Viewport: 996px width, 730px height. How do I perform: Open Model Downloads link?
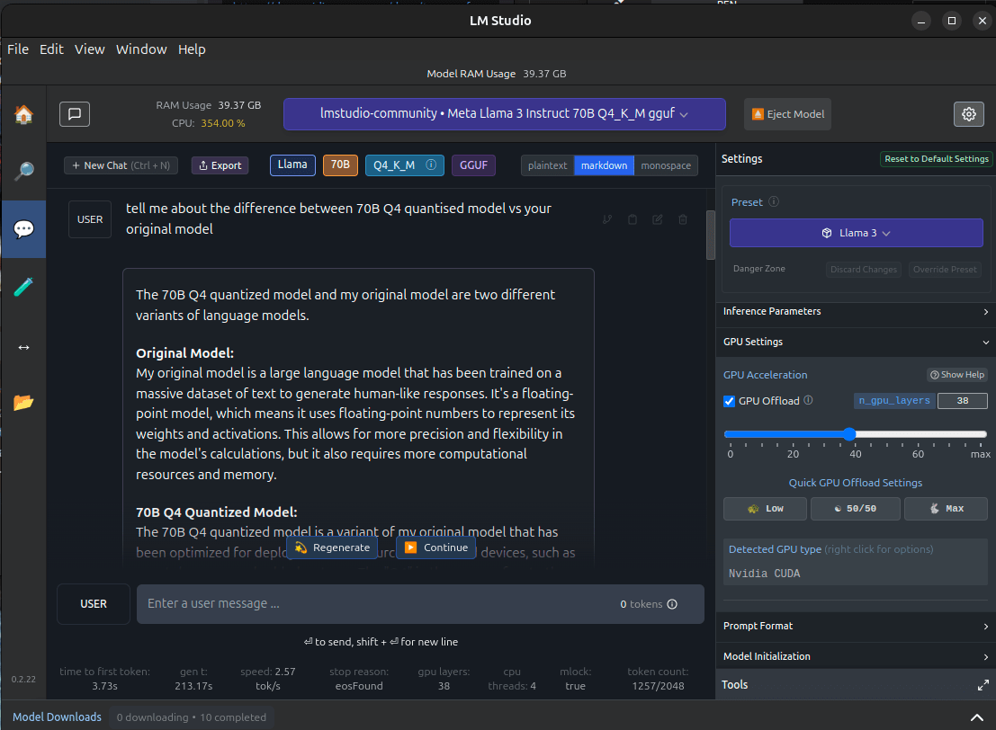pyautogui.click(x=57, y=717)
